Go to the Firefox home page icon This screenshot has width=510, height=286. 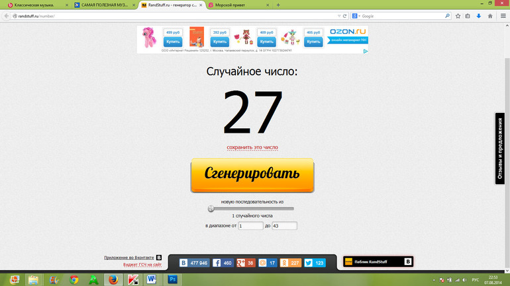point(490,15)
